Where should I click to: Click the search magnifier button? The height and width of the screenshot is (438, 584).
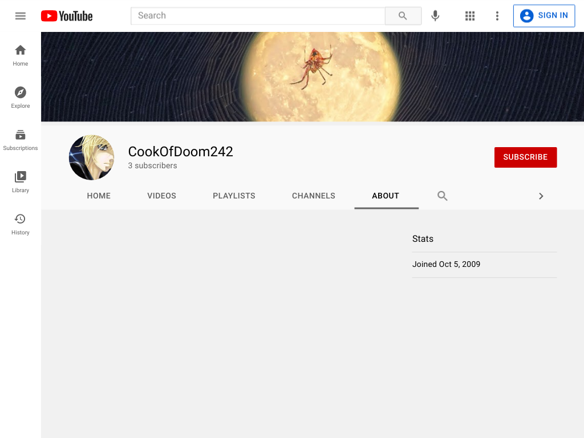click(x=403, y=15)
